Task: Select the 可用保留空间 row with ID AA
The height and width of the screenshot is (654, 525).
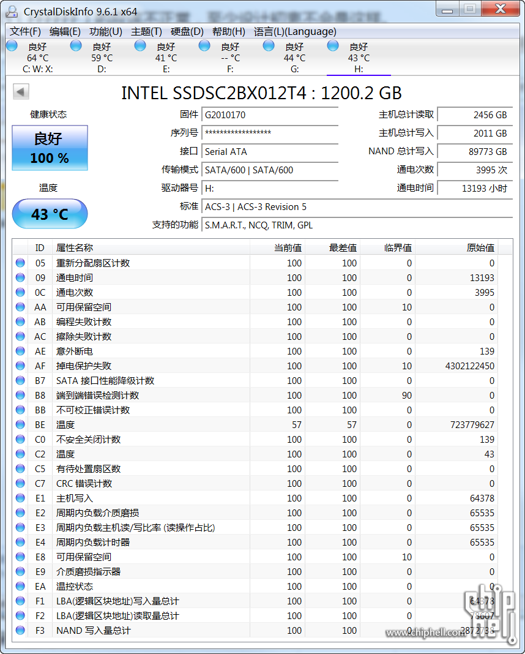Action: tap(256, 307)
